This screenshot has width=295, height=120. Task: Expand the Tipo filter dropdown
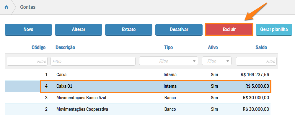pyautogui.click(x=169, y=61)
